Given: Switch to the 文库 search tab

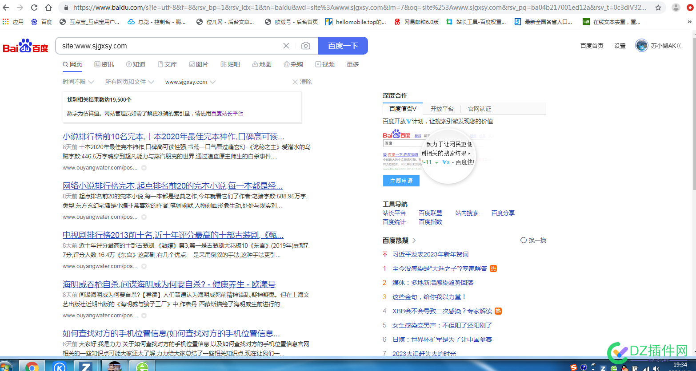Looking at the screenshot, I should point(167,64).
